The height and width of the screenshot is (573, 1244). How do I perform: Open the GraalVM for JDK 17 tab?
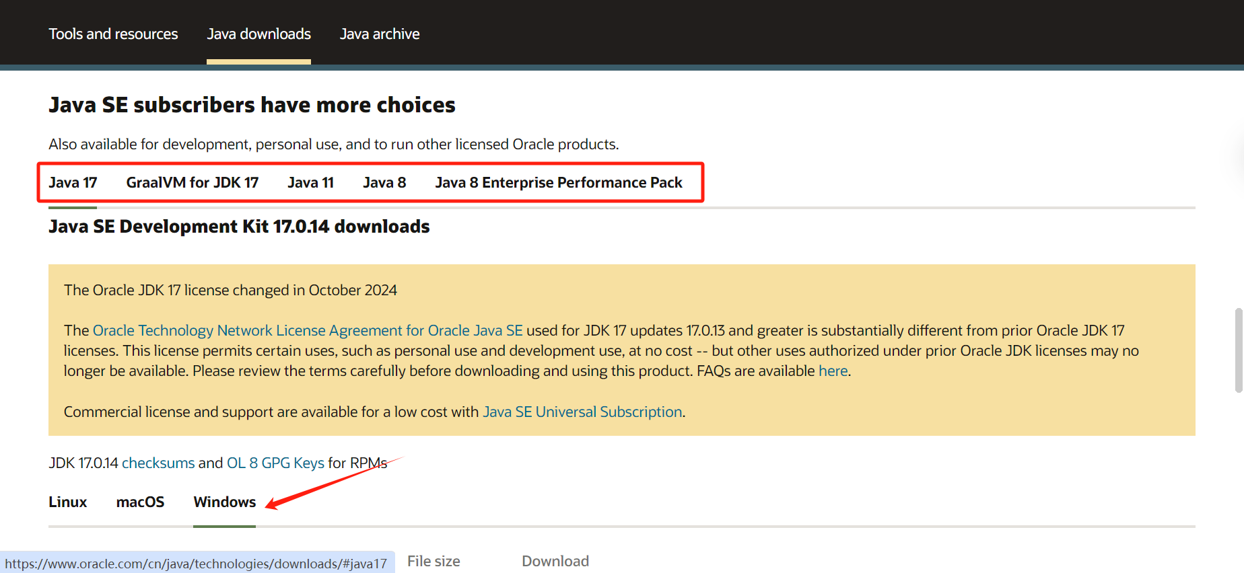coord(192,183)
